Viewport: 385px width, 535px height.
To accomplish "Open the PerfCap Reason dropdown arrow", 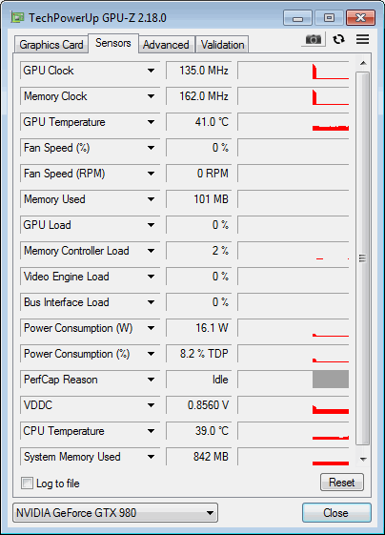I will coord(151,380).
